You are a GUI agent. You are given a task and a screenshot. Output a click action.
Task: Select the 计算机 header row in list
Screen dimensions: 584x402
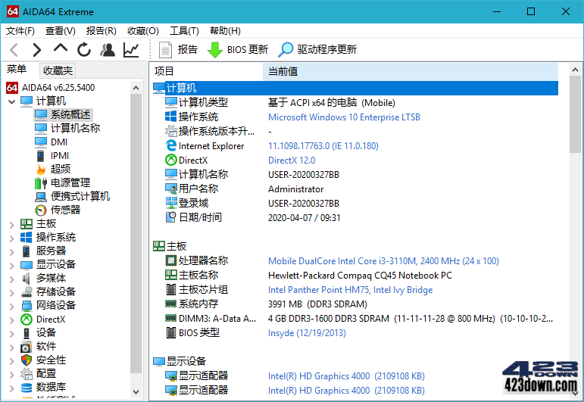tap(355, 89)
